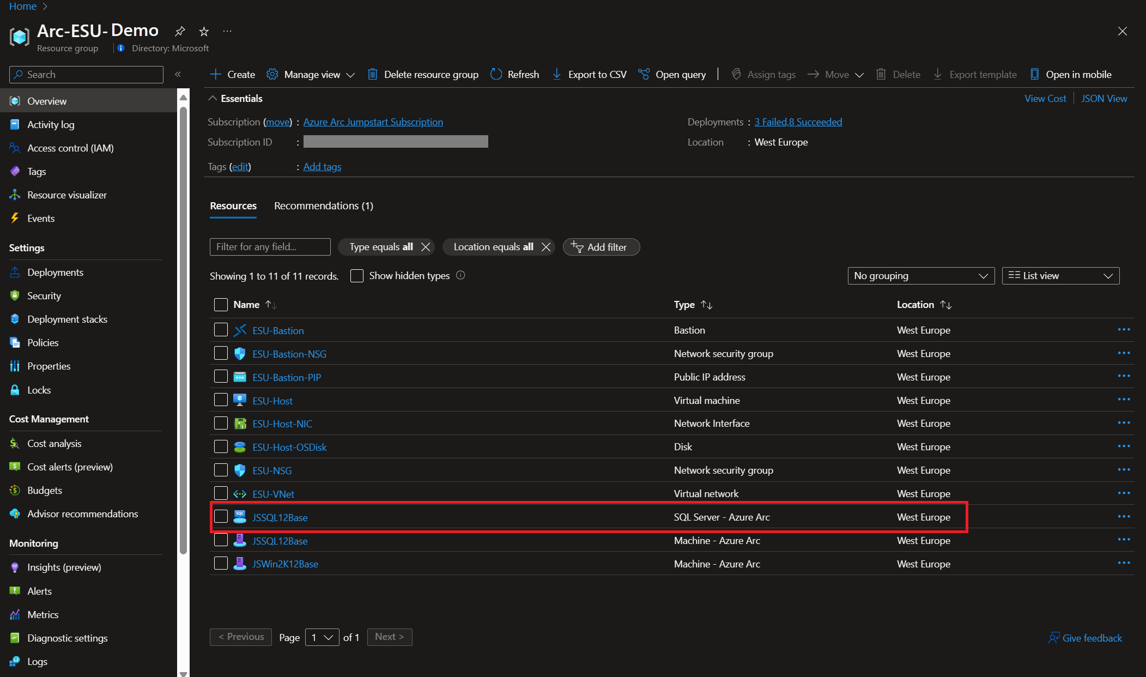The width and height of the screenshot is (1146, 677).
Task: Collapse the Essentials section
Action: pyautogui.click(x=213, y=98)
